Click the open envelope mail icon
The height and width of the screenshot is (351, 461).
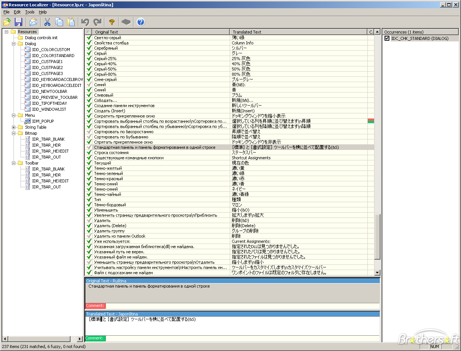[x=34, y=22]
